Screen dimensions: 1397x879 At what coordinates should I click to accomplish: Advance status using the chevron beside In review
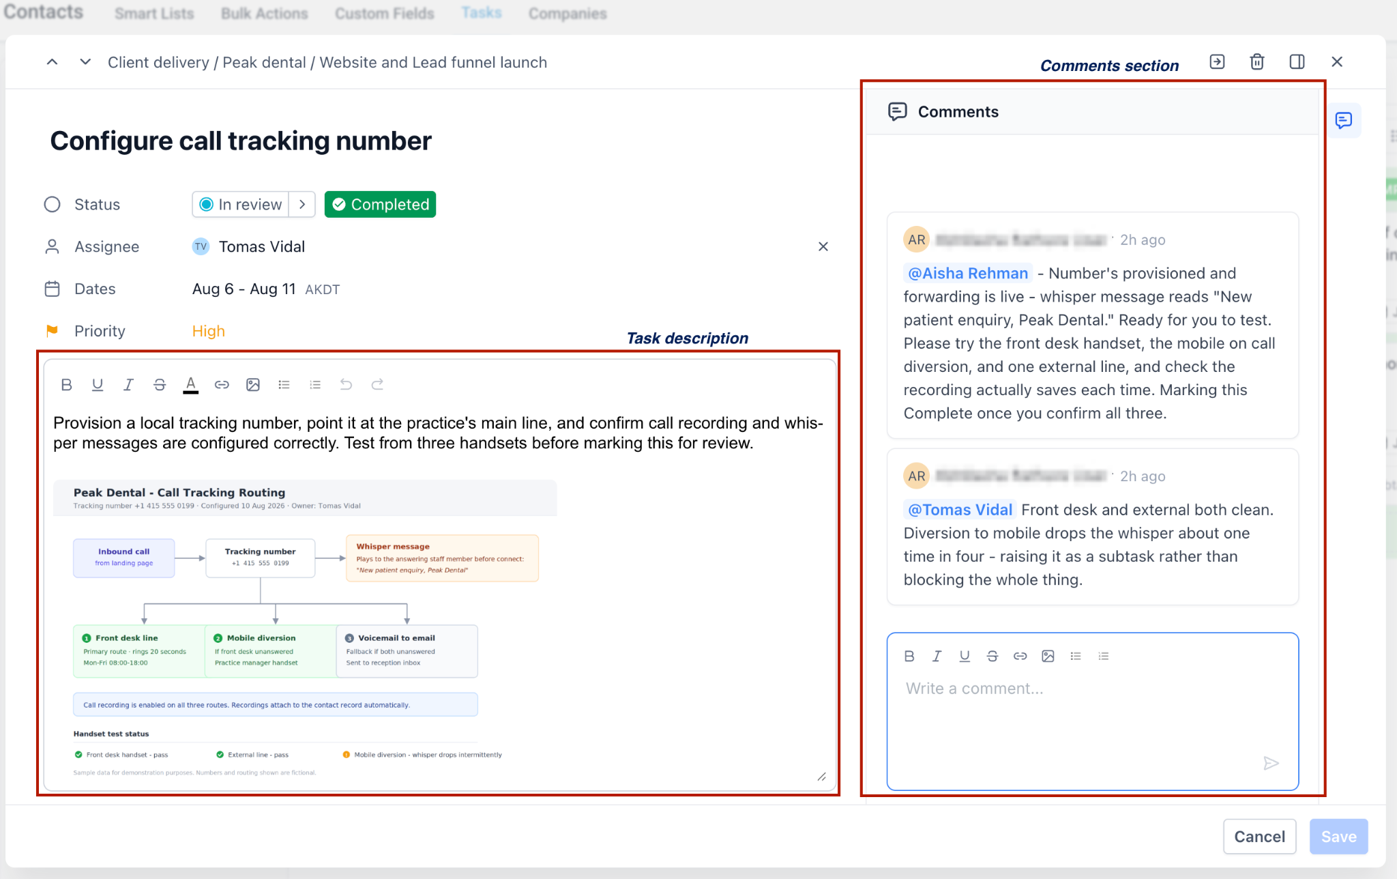[x=302, y=205]
